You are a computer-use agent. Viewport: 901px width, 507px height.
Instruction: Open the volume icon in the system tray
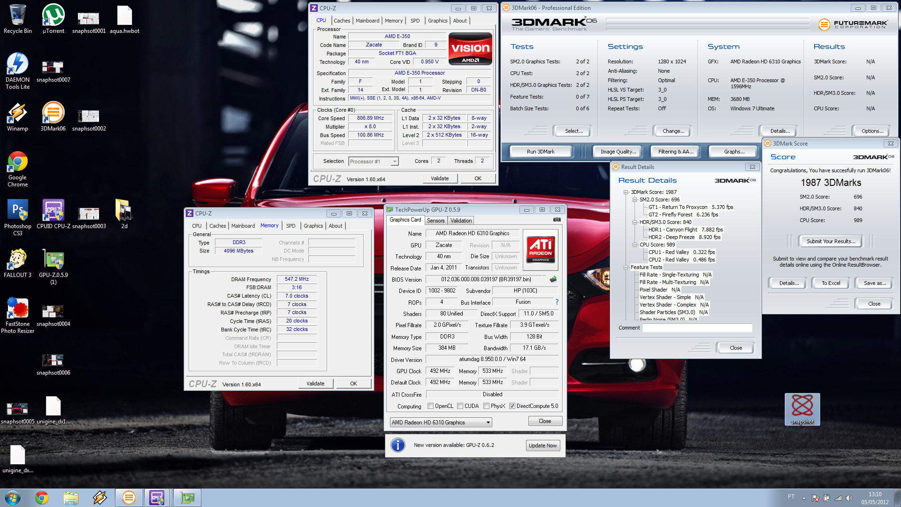(849, 498)
